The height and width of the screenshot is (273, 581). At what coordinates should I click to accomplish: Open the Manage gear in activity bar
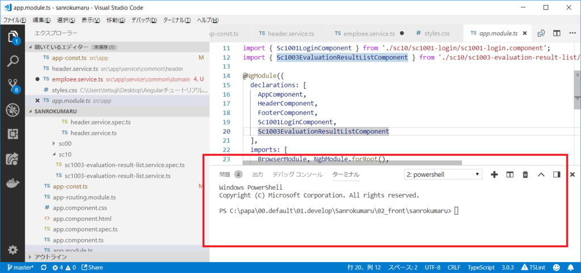point(12,250)
